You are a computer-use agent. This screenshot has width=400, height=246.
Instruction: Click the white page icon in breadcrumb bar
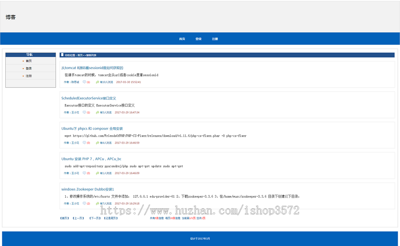62,55
